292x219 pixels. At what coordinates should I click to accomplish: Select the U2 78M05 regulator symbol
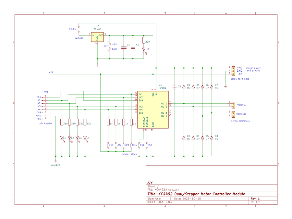coord(97,37)
